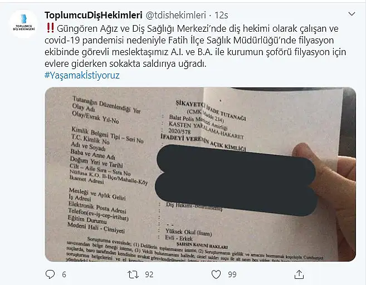
Task: Retweet this post using the arrows icon
Action: pyautogui.click(x=133, y=274)
